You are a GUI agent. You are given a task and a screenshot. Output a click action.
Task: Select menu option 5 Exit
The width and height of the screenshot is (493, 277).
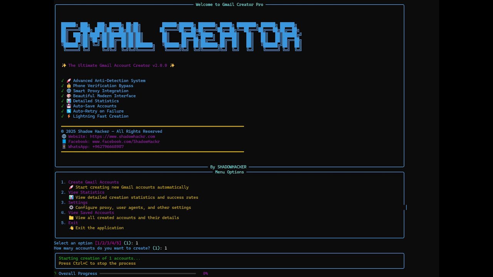pyautogui.click(x=73, y=222)
